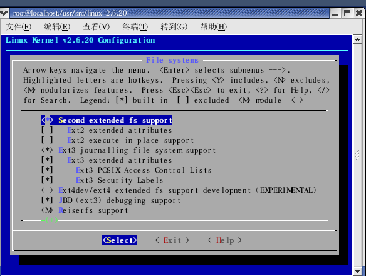
Task: Select 'Reiserfs support' entry text
Action: (x=93, y=210)
